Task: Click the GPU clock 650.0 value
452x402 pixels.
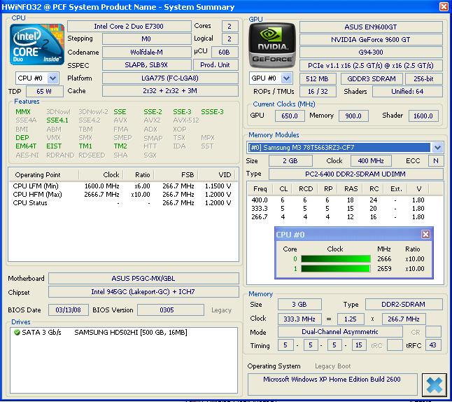Action: point(290,116)
